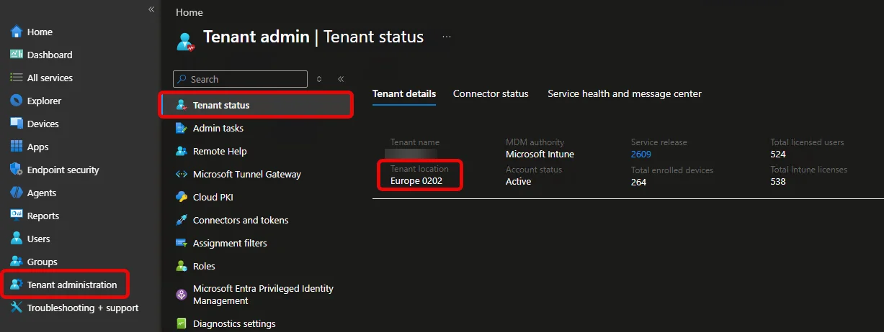Select Tenant status menu item

click(256, 105)
